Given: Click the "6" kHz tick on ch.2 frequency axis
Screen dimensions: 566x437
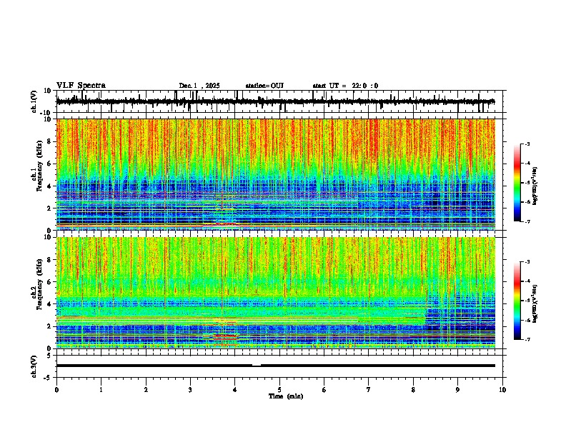Looking at the screenshot, I should pyautogui.click(x=50, y=282).
